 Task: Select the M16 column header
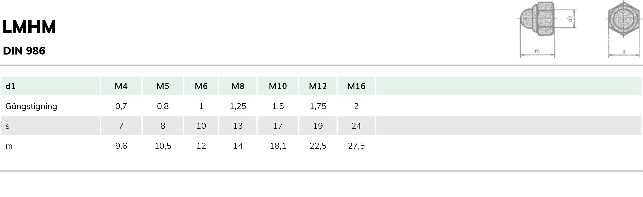pyautogui.click(x=356, y=86)
